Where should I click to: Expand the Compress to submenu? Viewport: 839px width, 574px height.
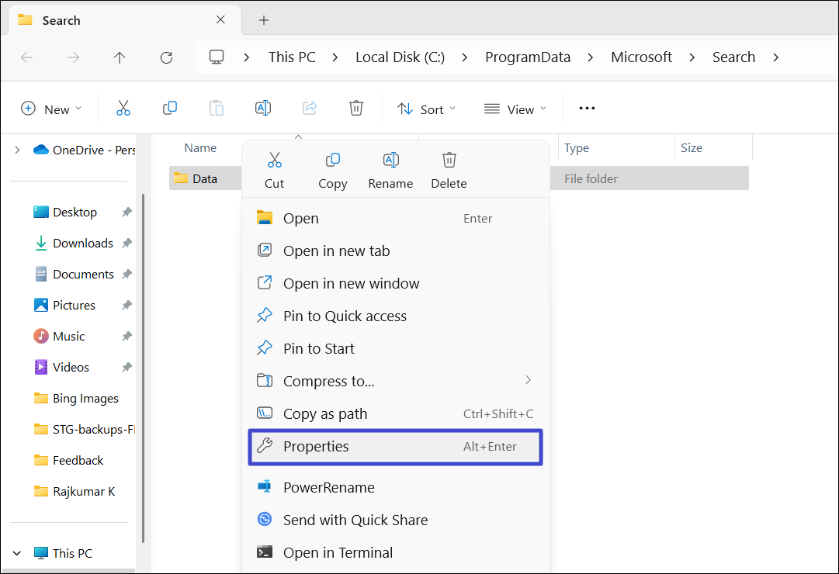pyautogui.click(x=528, y=380)
